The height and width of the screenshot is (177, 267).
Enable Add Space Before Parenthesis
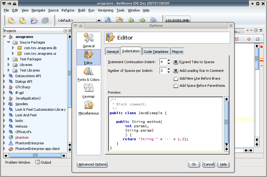(176, 86)
